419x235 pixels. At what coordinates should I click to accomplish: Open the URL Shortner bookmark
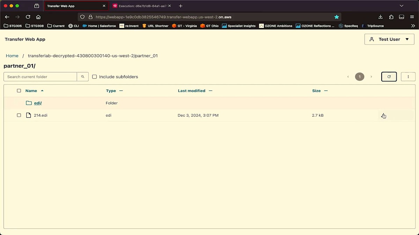155,26
